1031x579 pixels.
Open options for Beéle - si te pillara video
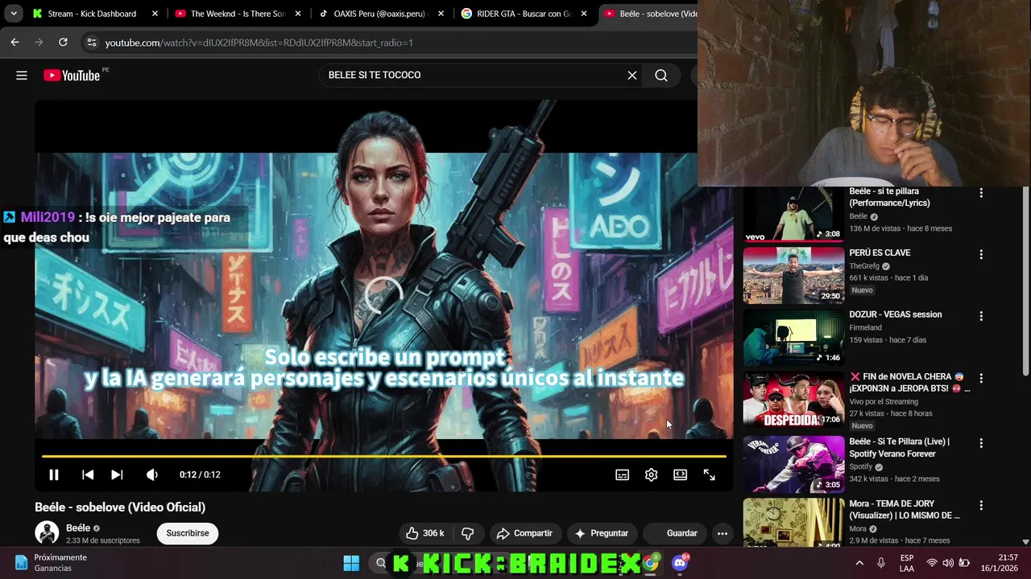(x=981, y=193)
